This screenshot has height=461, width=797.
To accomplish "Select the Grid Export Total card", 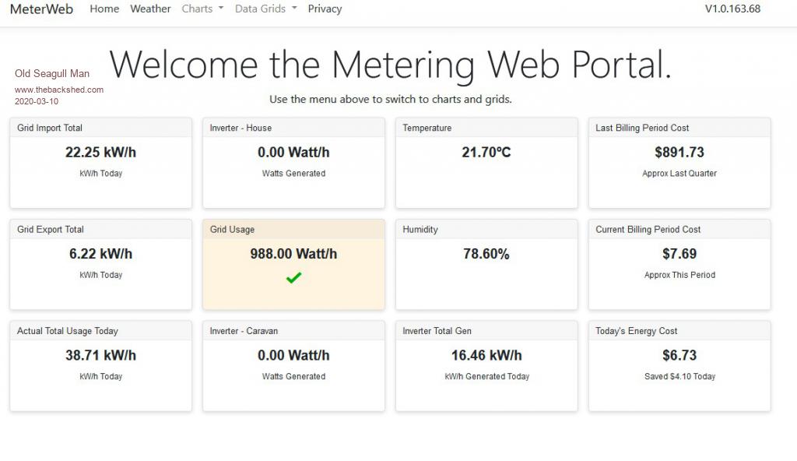I will 100,264.
